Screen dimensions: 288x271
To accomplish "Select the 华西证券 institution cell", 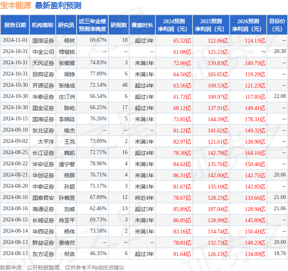I will (x=43, y=232).
